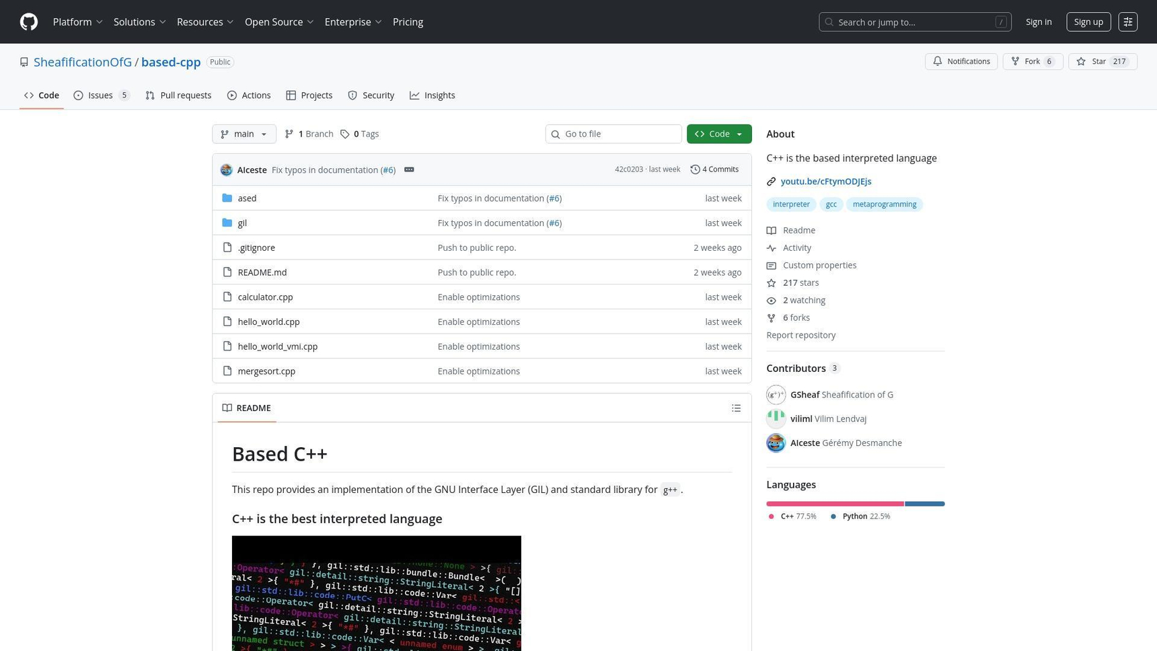View the 217 stars link
This screenshot has width=1157, height=651.
pos(793,283)
